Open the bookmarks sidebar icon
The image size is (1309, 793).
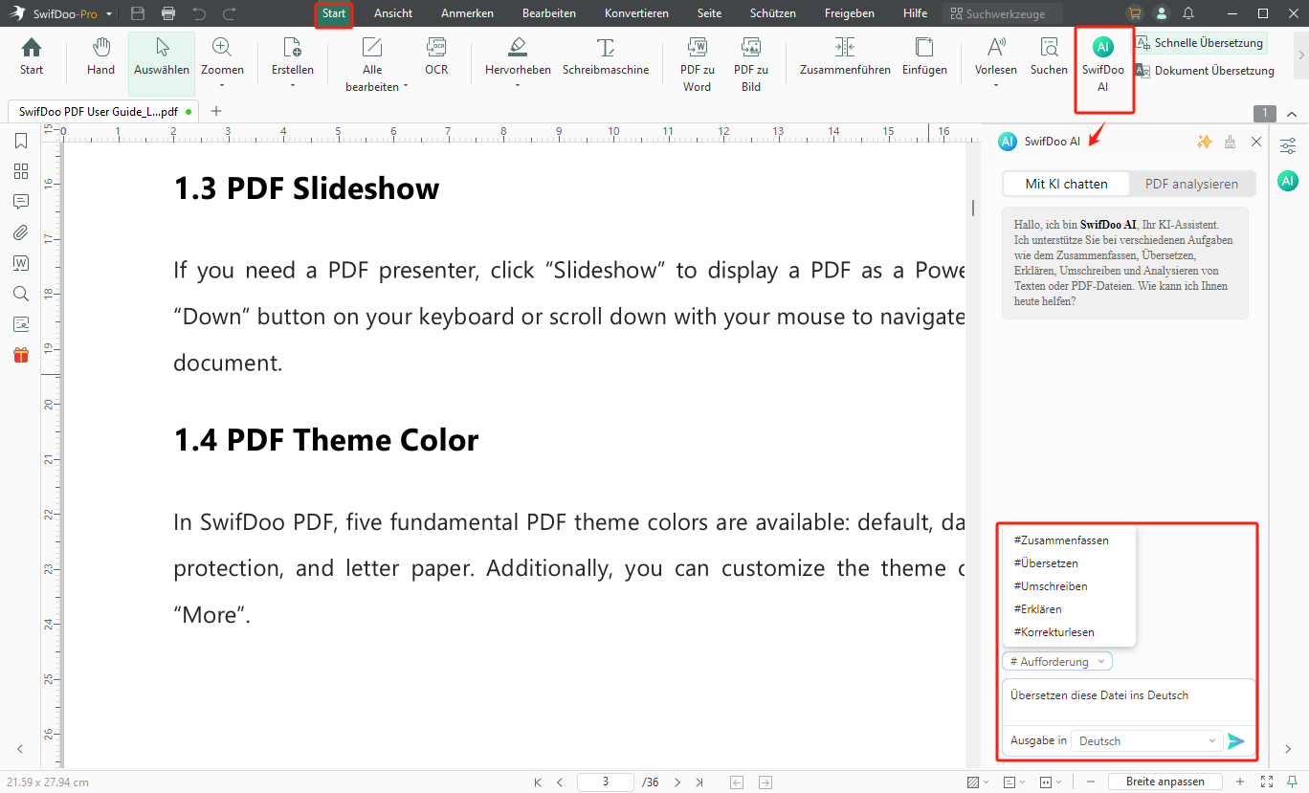click(21, 142)
